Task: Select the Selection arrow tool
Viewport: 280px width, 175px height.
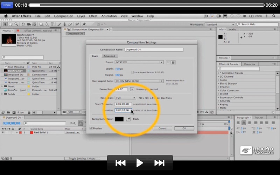Action: pyautogui.click(x=5, y=24)
